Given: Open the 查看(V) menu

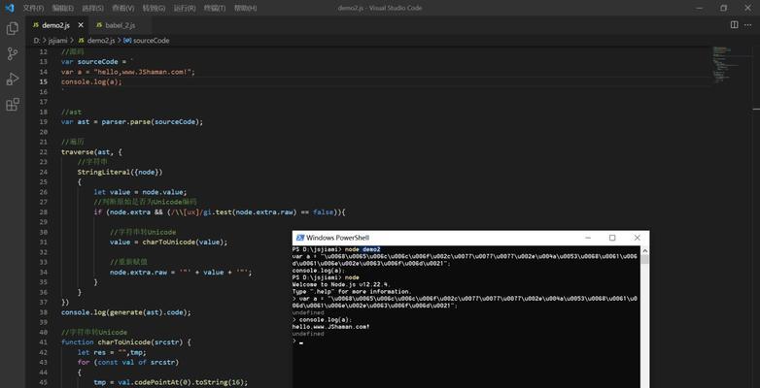Looking at the screenshot, I should point(123,8).
